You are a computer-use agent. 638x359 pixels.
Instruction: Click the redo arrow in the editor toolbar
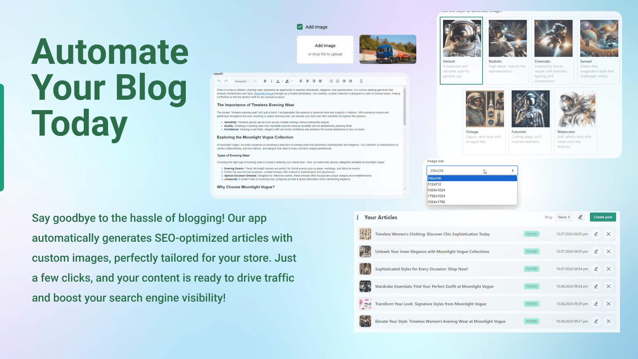point(226,81)
